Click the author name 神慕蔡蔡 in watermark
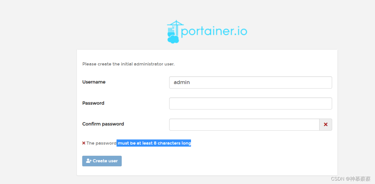Image resolution: width=375 pixels, height=184 pixels. pyautogui.click(x=360, y=179)
